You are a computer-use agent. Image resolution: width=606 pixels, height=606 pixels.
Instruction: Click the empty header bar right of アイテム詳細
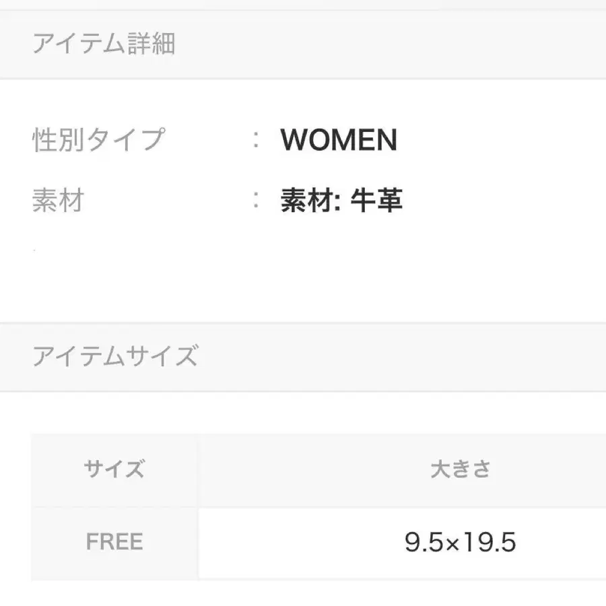[x=404, y=44]
